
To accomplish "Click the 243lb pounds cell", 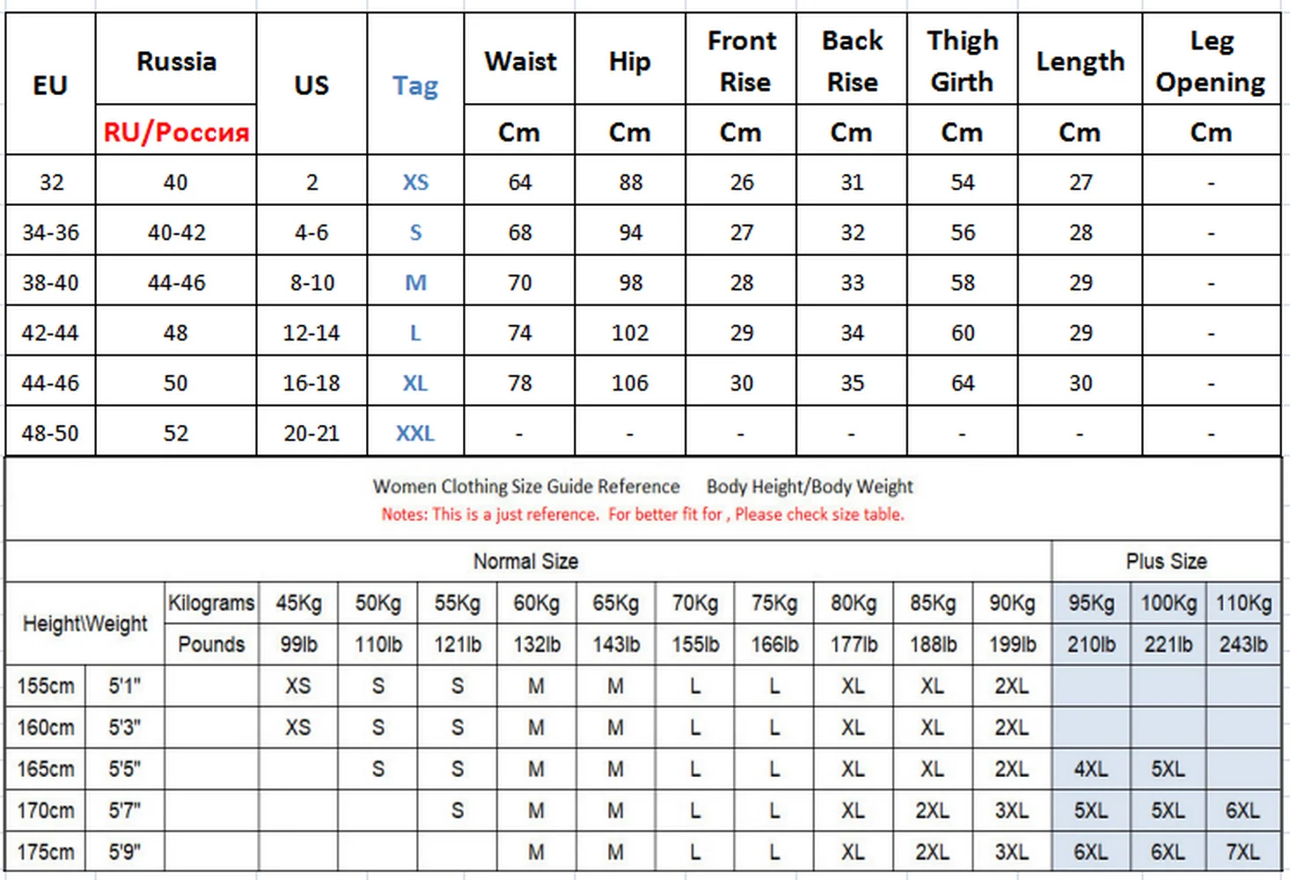I will [x=1243, y=644].
